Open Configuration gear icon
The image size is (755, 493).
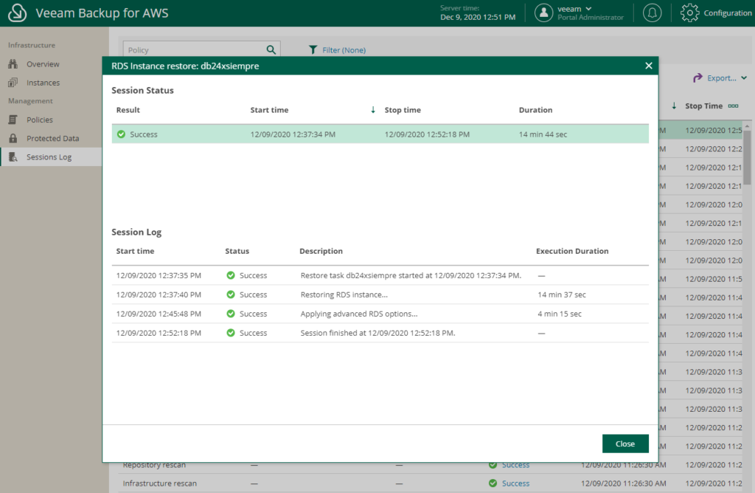(x=689, y=13)
